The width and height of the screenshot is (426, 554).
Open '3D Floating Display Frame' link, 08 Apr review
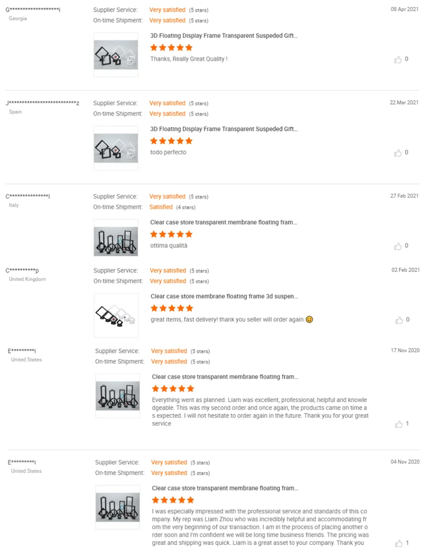224,36
